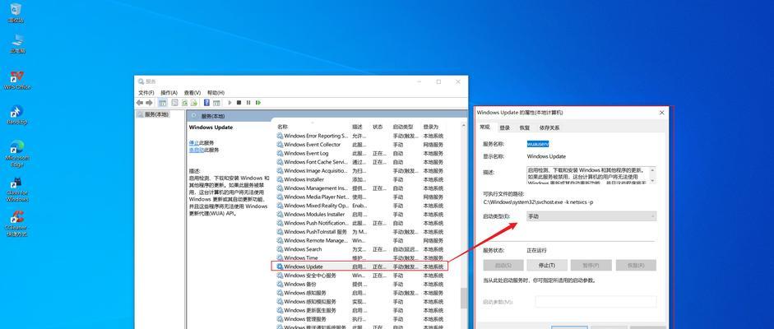774x329 pixels.
Task: Toggle the console tree toolbar icon
Action: 162,103
